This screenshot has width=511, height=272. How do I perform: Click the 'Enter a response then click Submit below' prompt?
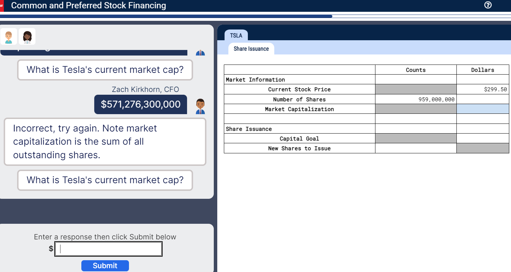[x=105, y=237]
